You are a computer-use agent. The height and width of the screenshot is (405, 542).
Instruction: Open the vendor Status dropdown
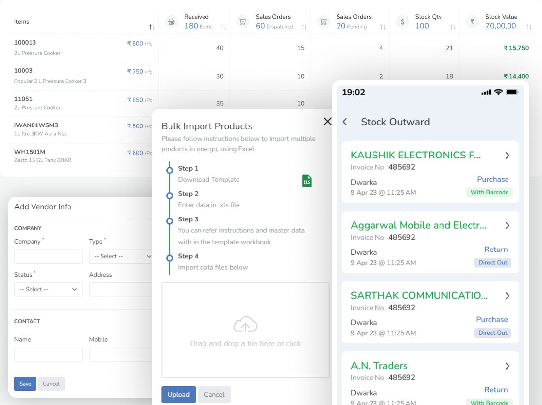(x=48, y=289)
